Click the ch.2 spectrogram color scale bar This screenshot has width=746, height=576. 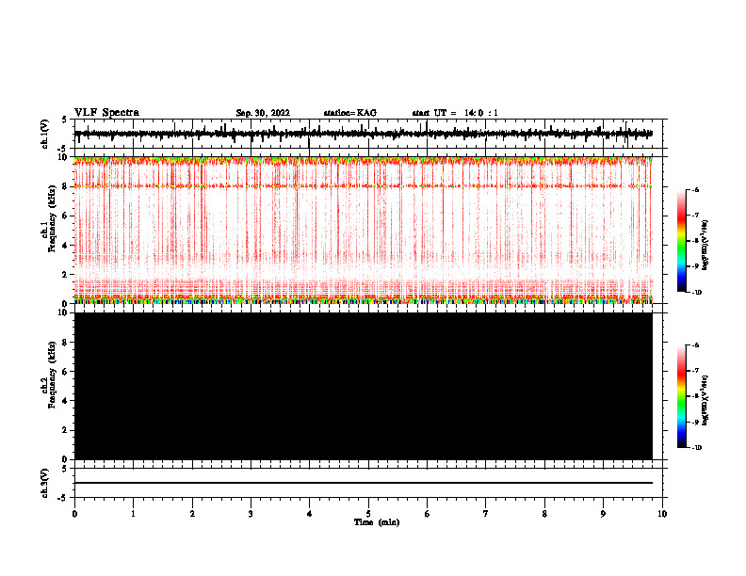point(682,396)
